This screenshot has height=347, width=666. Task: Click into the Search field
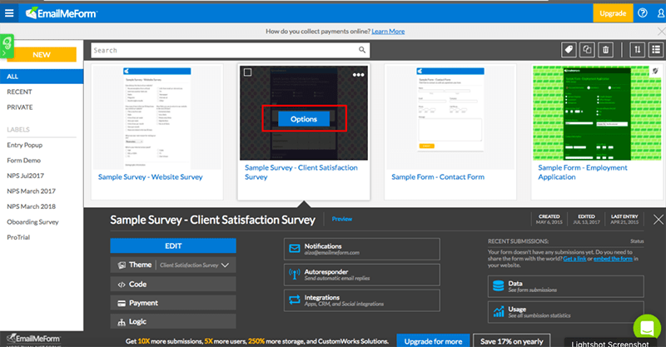click(x=225, y=50)
